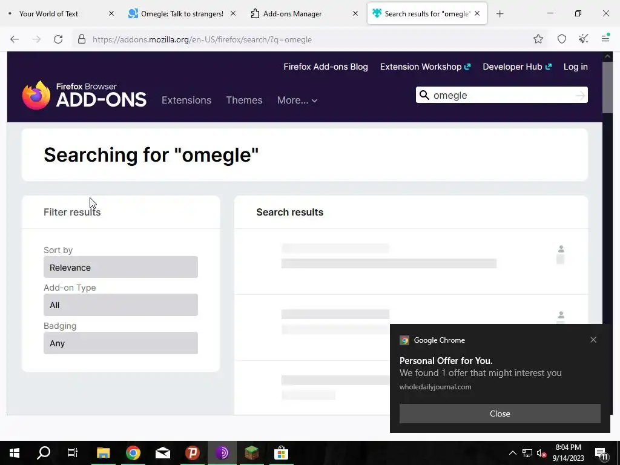
Task: Open the Minecraft icon on taskbar
Action: [x=251, y=453]
